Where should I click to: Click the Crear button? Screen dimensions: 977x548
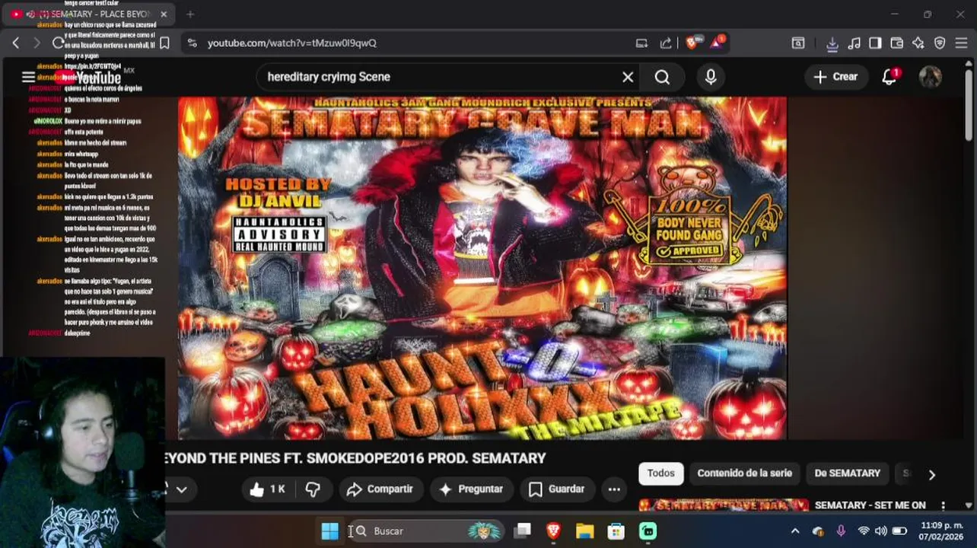tap(835, 77)
